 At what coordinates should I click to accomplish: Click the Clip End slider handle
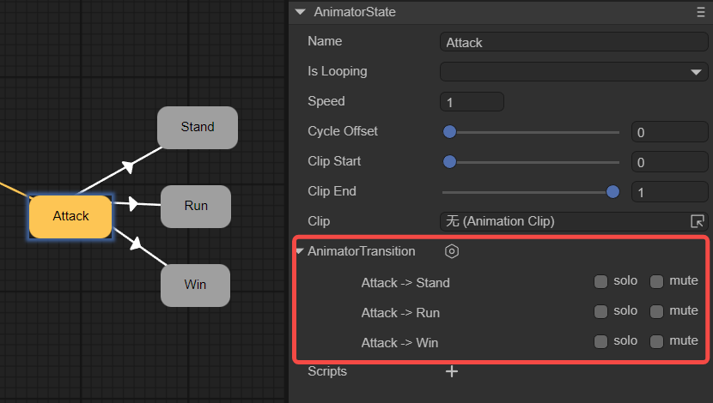(x=612, y=191)
